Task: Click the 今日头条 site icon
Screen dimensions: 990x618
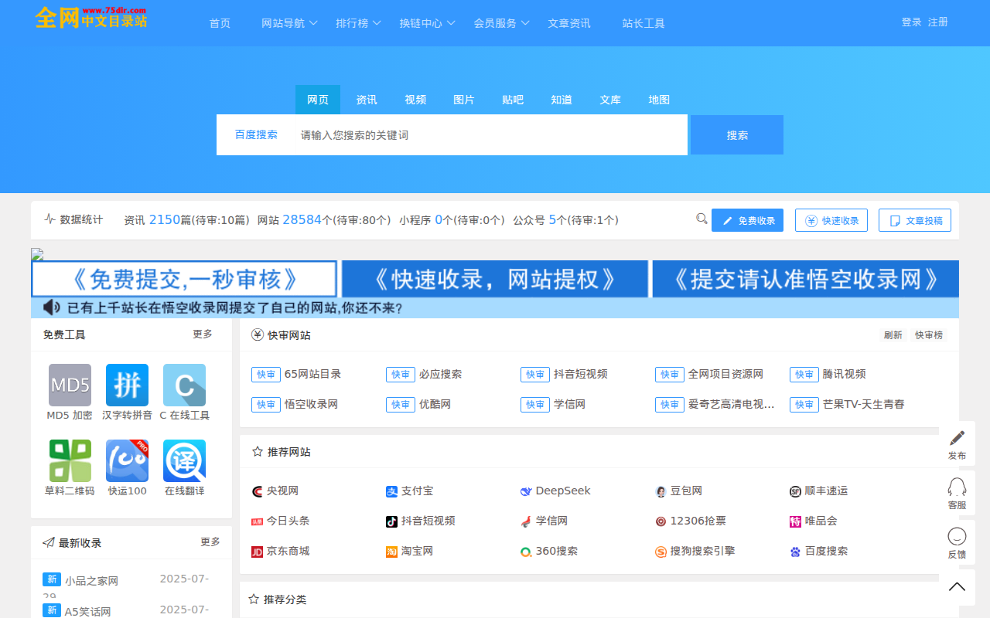Action: [x=258, y=521]
